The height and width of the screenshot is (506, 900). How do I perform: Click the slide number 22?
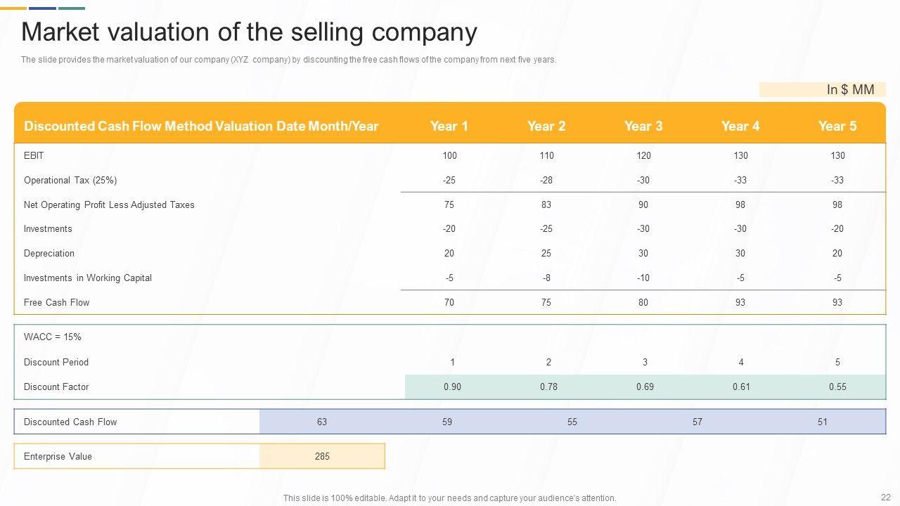click(x=885, y=497)
